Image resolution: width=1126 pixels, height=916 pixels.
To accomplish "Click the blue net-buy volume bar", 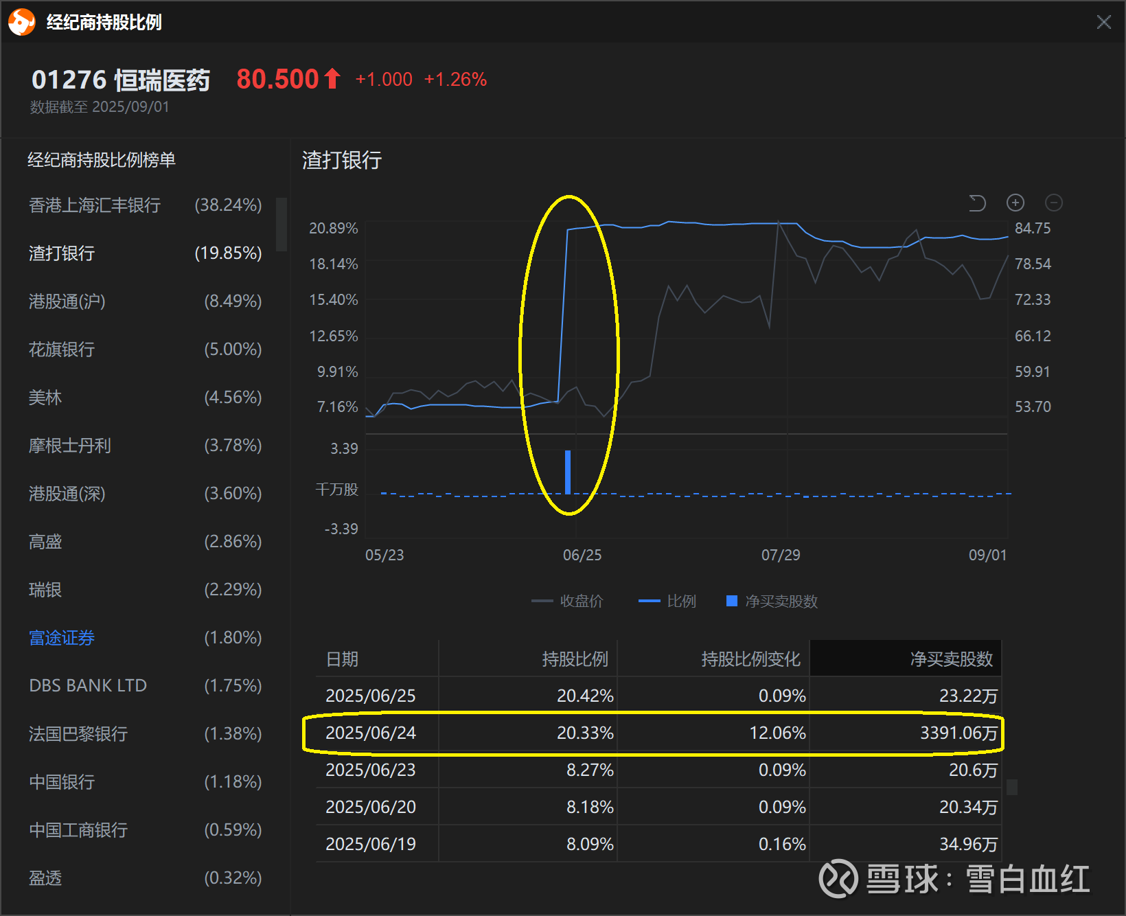I will tap(568, 472).
